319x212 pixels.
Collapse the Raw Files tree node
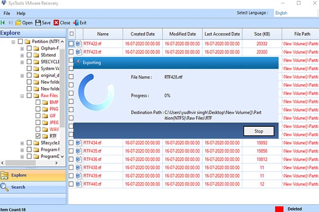[x=22, y=96]
